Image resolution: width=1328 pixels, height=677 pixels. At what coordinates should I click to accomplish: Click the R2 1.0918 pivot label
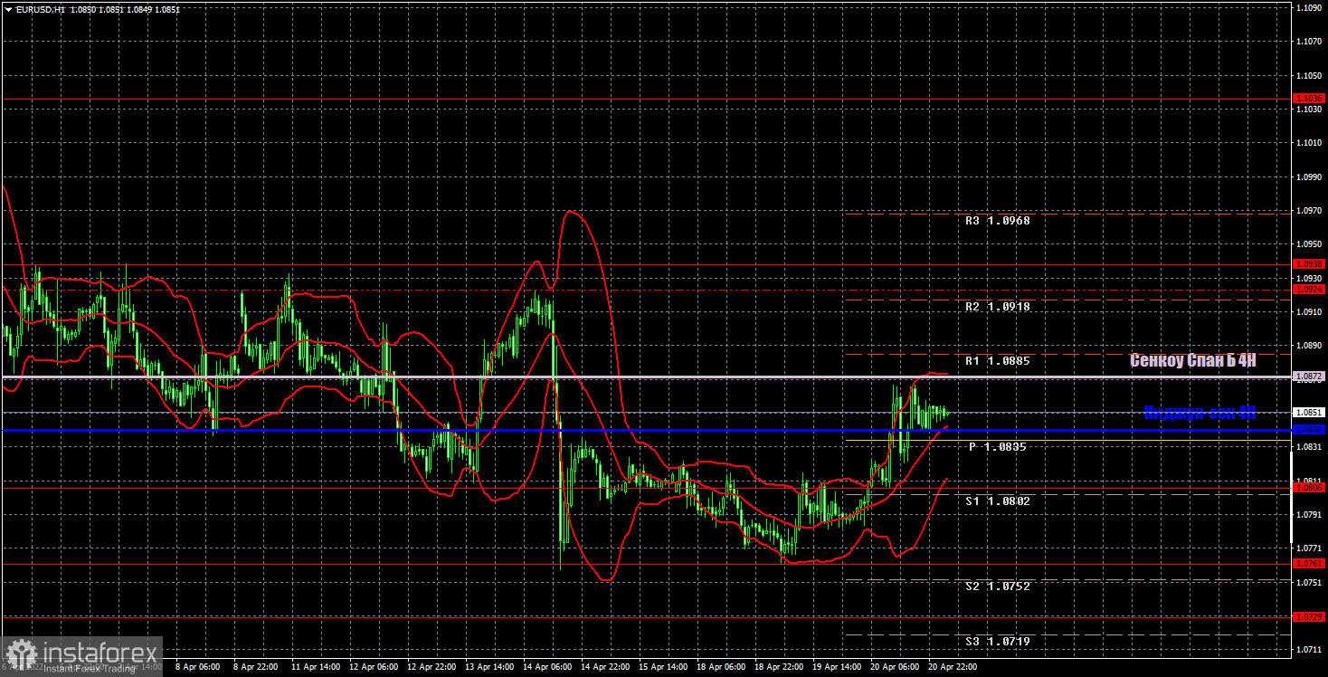pyautogui.click(x=997, y=307)
